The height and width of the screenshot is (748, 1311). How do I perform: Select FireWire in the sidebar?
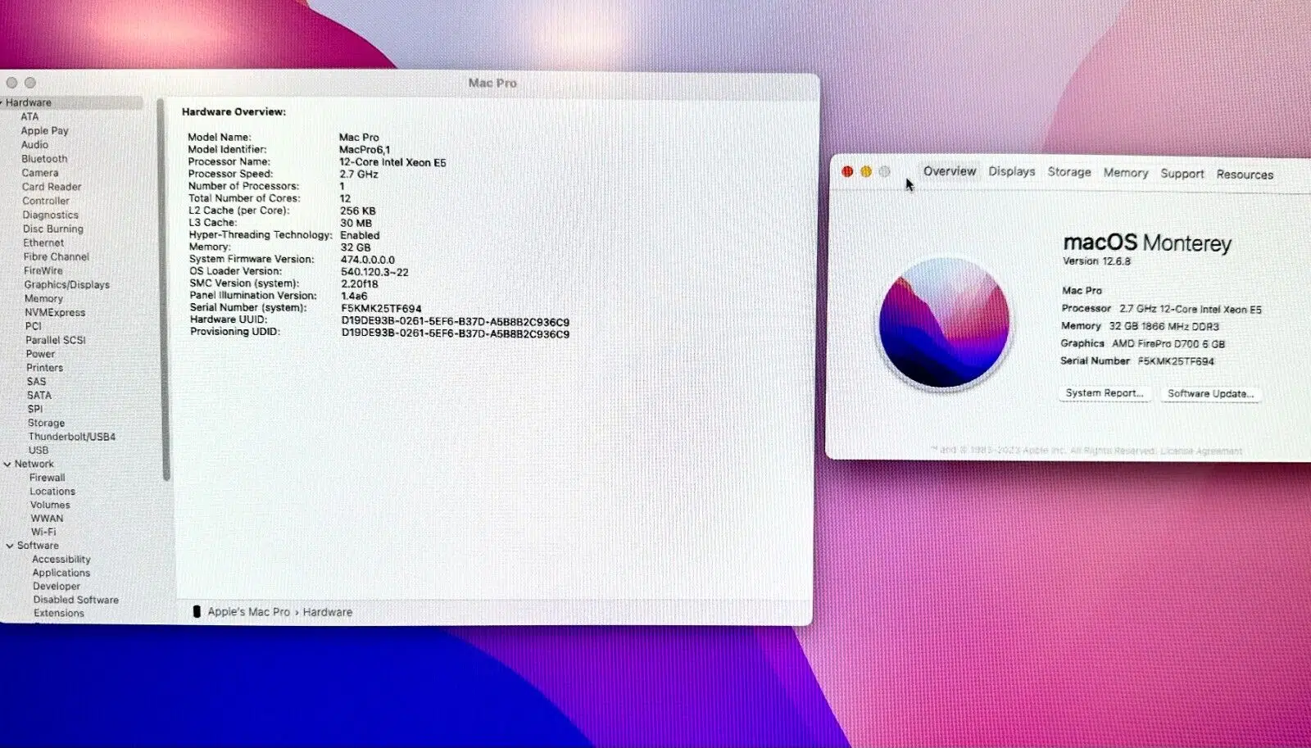43,270
